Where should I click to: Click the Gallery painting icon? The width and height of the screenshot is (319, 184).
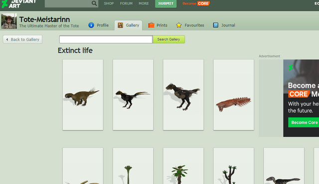[121, 25]
